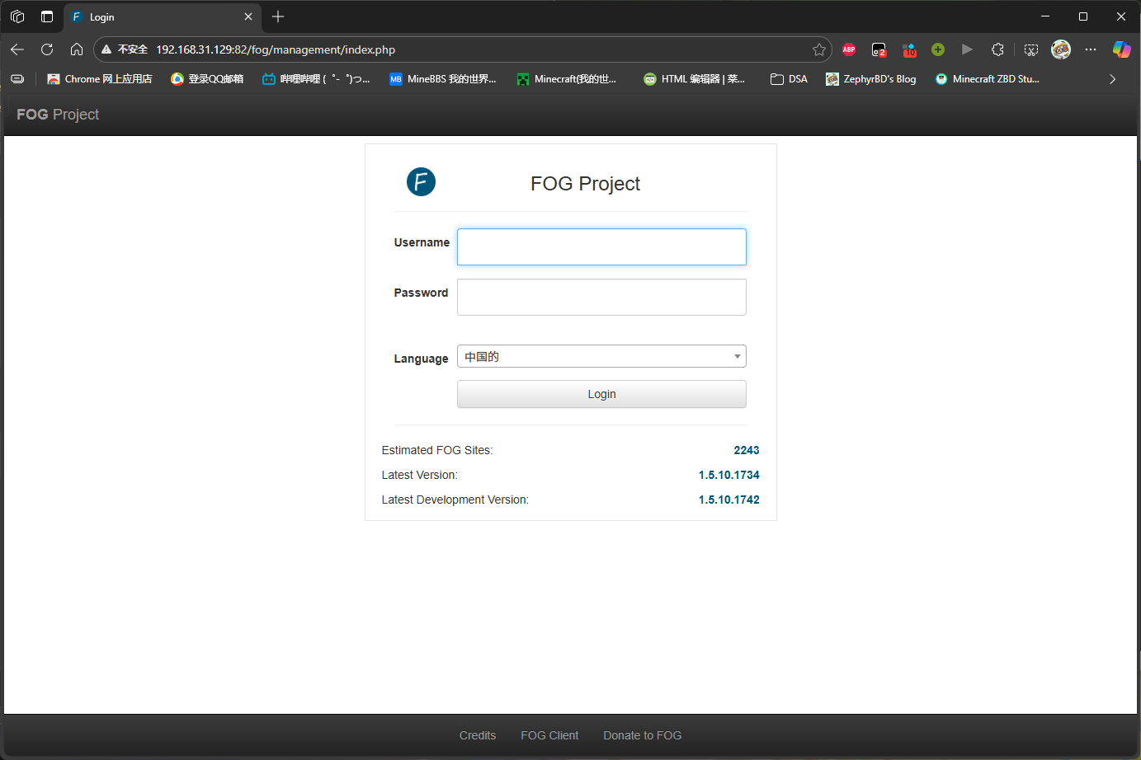Open the Language dropdown
This screenshot has height=760, width=1141.
(601, 356)
